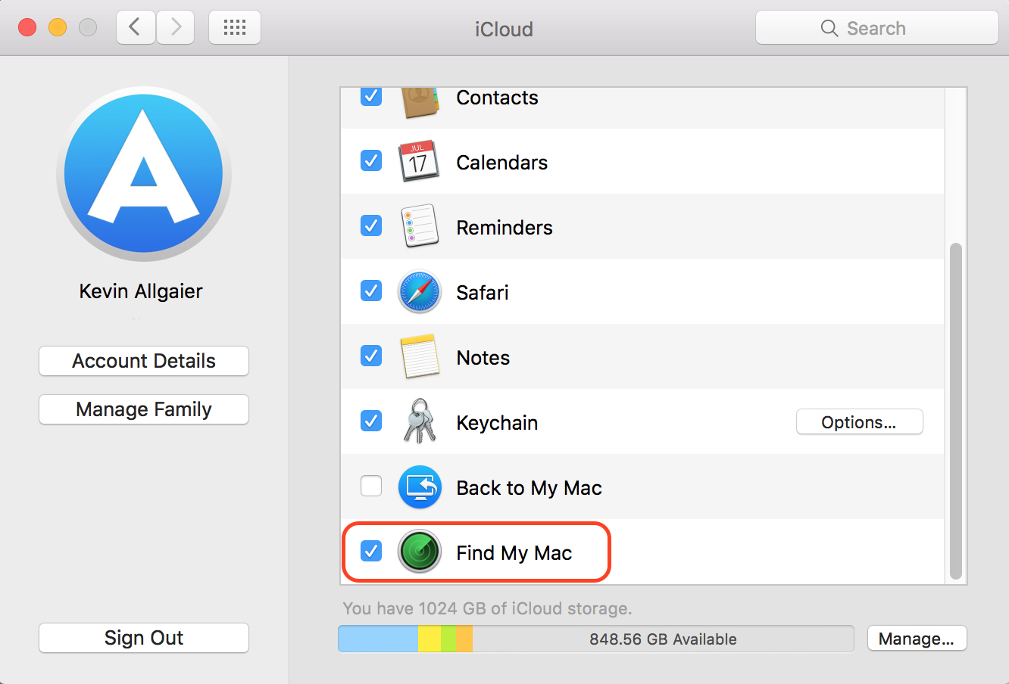The height and width of the screenshot is (684, 1009).
Task: Click the Safari label text
Action: (x=483, y=293)
